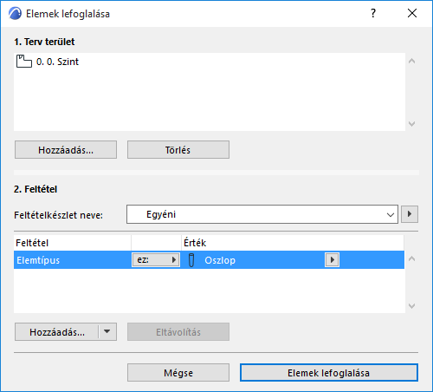Open the arrow menu beside Egyéni combo box
This screenshot has height=392, width=433.
(410, 214)
